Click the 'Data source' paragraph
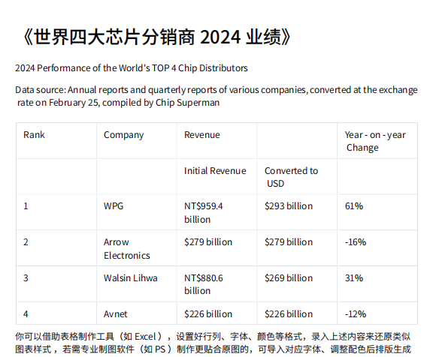 [216, 96]
